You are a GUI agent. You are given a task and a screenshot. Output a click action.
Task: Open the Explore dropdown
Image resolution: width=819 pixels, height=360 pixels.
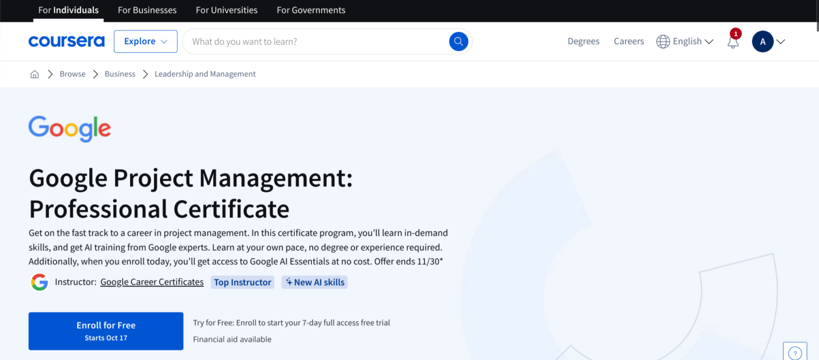click(145, 41)
